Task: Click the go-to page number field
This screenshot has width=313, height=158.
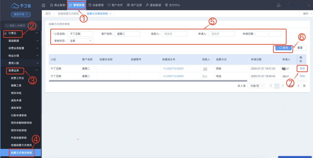Action: [x=298, y=86]
